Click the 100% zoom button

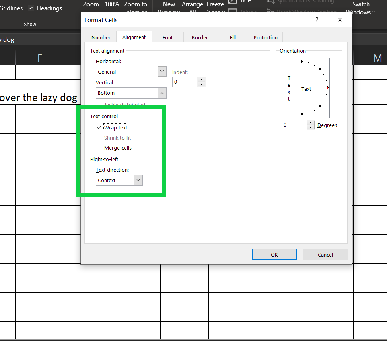coord(112,4)
